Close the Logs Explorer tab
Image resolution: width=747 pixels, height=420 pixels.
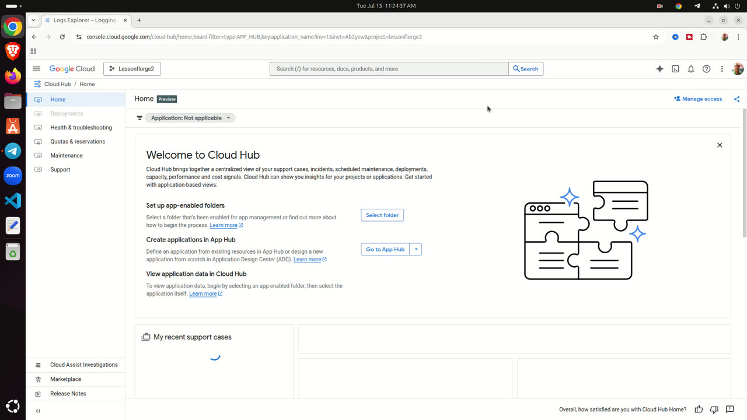(x=125, y=20)
